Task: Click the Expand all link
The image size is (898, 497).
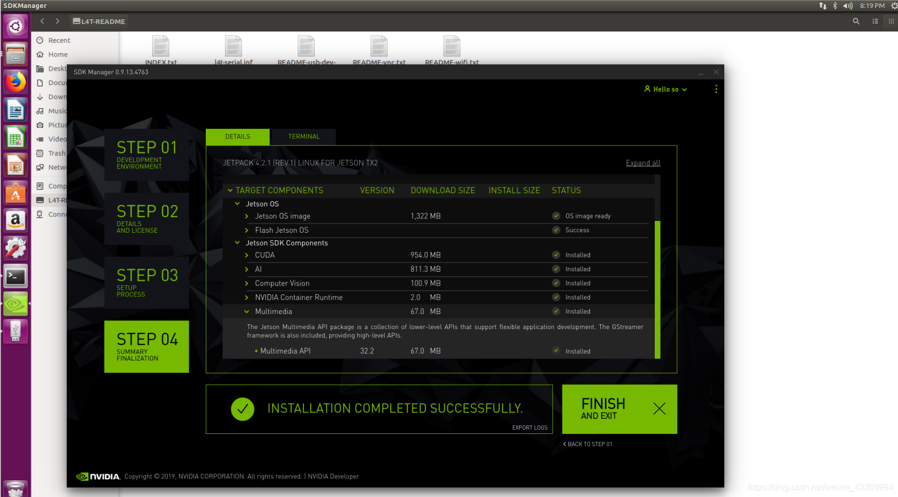Action: click(643, 163)
